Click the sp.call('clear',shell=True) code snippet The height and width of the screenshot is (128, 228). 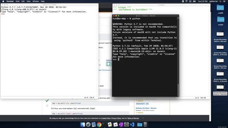(67, 113)
